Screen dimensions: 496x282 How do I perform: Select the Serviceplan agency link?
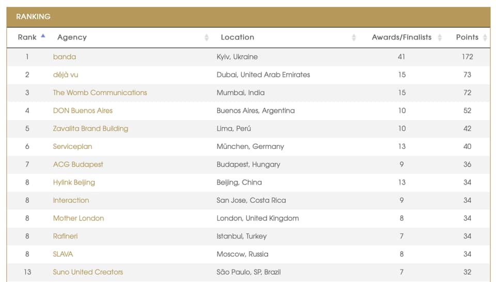coord(72,146)
